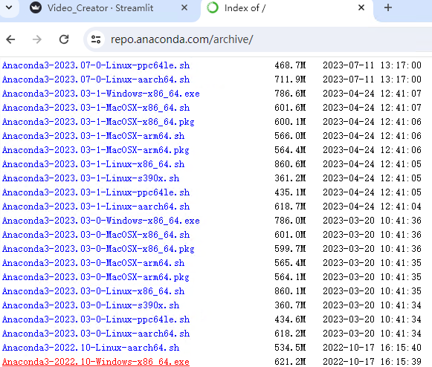Click Anaconda3-2023.03-1-MacOSX-arm64.pkg
432x367 pixels.
96,150
